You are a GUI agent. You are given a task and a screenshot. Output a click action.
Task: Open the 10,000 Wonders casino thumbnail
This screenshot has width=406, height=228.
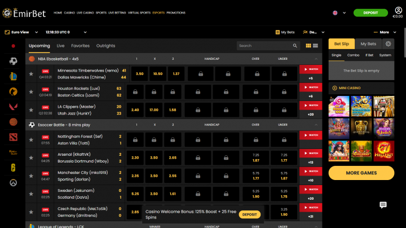click(x=384, y=129)
